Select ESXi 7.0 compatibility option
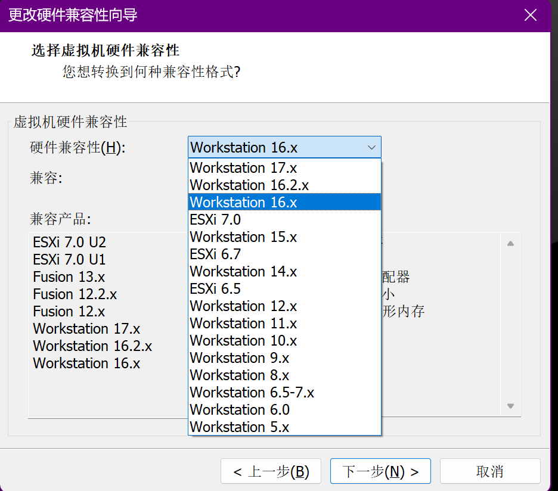 click(215, 220)
